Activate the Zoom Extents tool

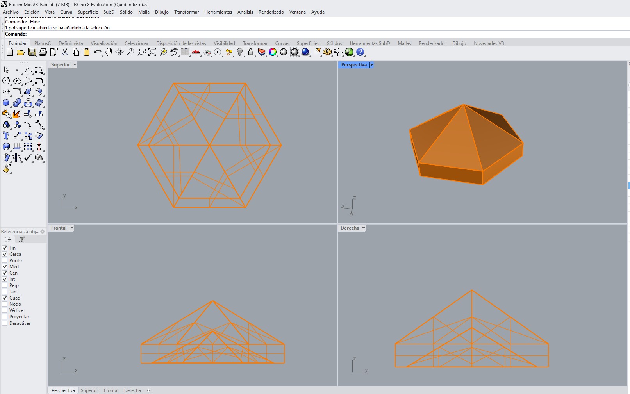tap(153, 52)
